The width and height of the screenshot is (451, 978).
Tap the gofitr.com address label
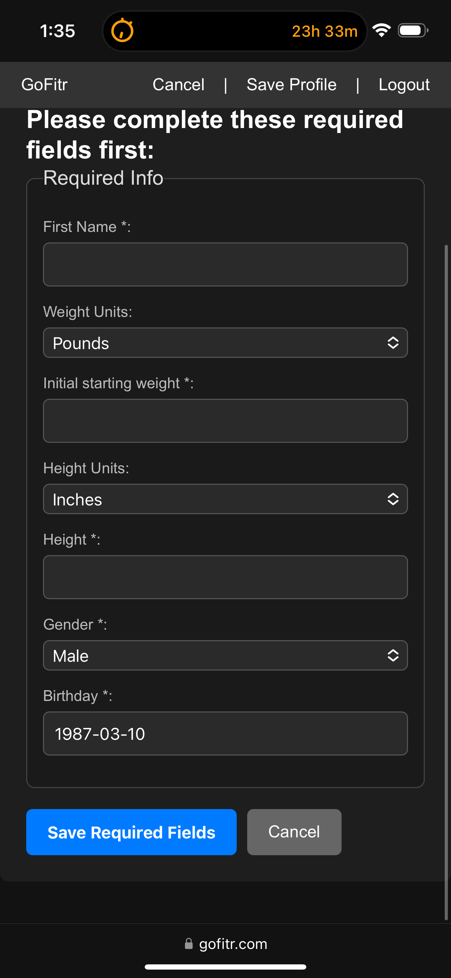click(233, 944)
